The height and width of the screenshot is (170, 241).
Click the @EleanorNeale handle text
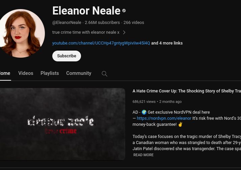click(67, 23)
